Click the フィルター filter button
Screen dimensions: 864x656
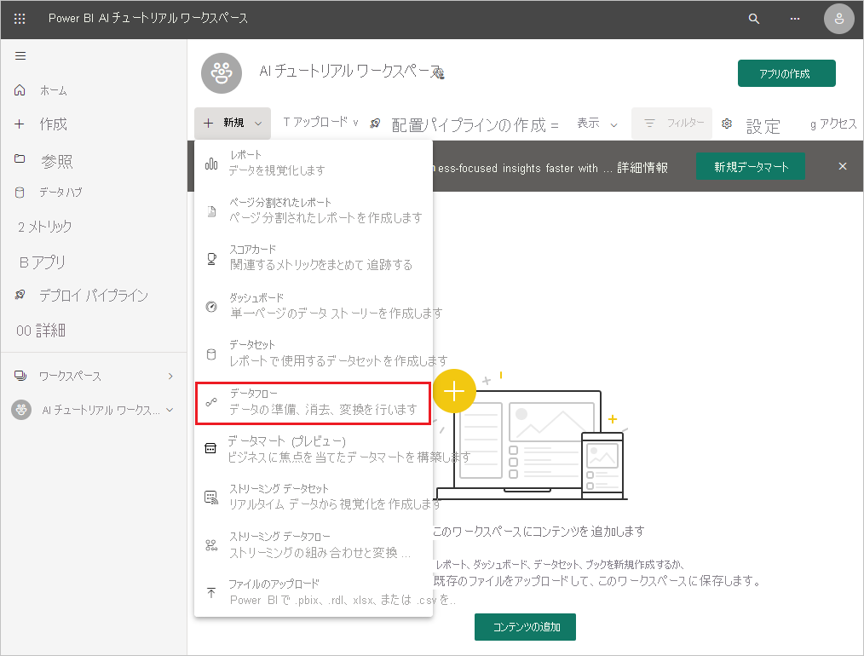tap(671, 124)
